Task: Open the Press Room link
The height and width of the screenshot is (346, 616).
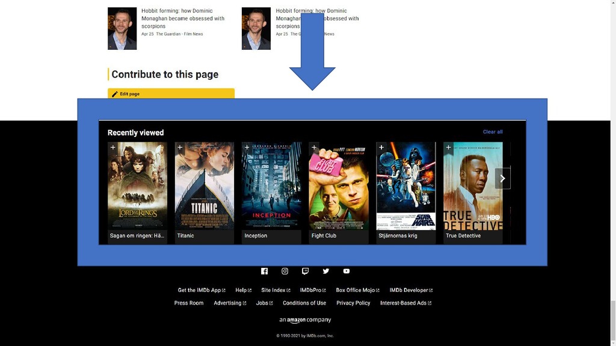Action: [x=189, y=303]
